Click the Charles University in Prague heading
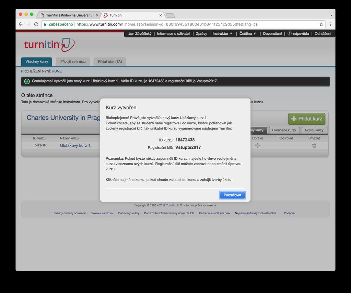 pos(63,118)
